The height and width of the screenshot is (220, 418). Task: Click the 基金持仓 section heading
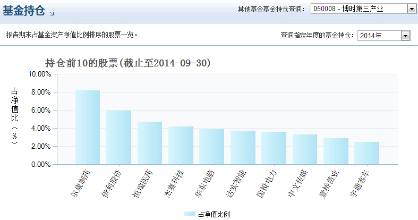coord(24,10)
